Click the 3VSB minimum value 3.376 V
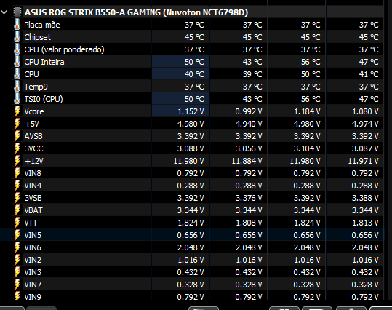 pyautogui.click(x=249, y=198)
